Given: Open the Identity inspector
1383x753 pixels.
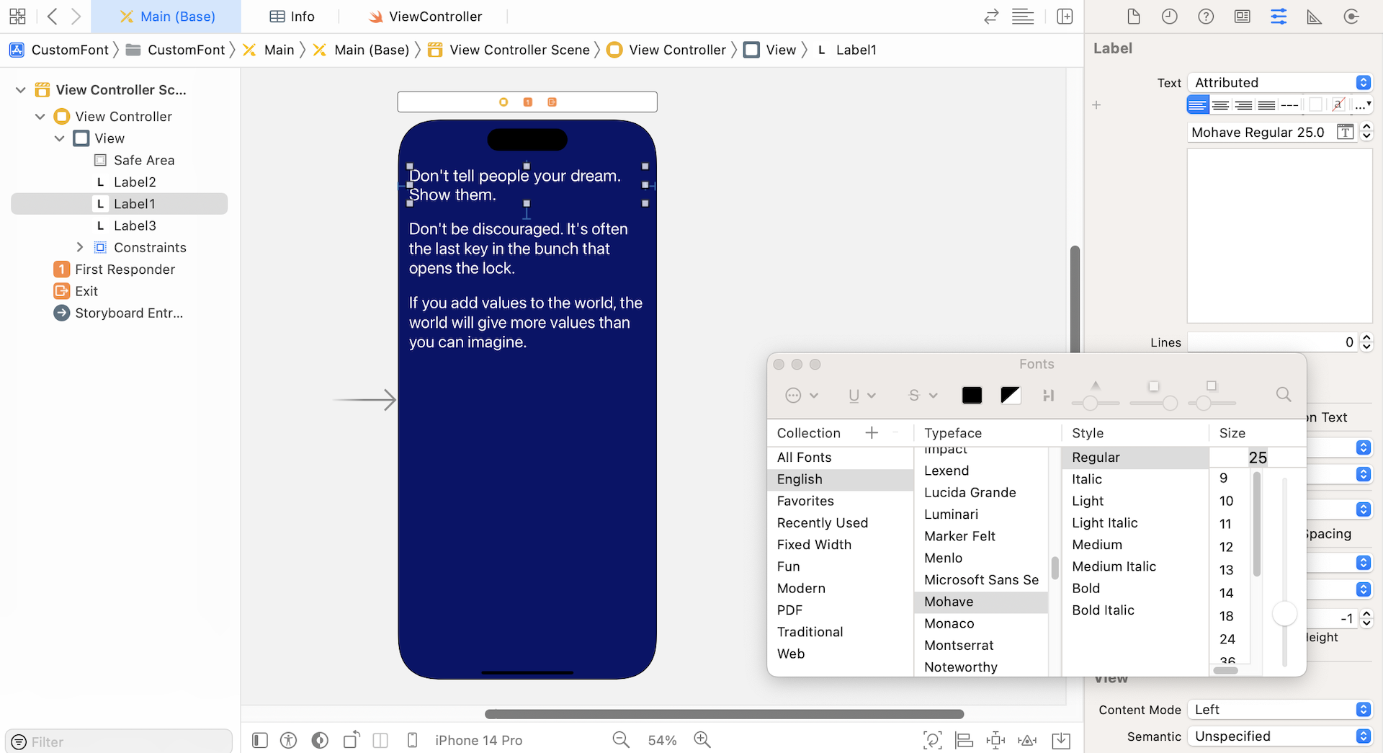Looking at the screenshot, I should (x=1242, y=17).
